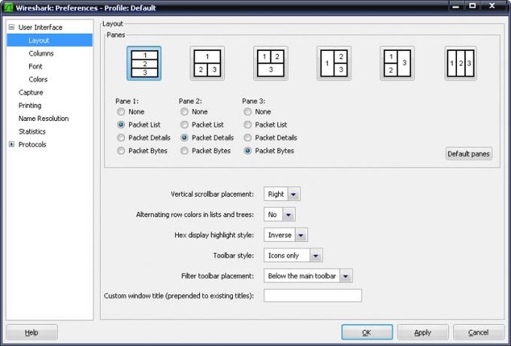
Task: Maximize the Preferences window
Action: pos(472,6)
